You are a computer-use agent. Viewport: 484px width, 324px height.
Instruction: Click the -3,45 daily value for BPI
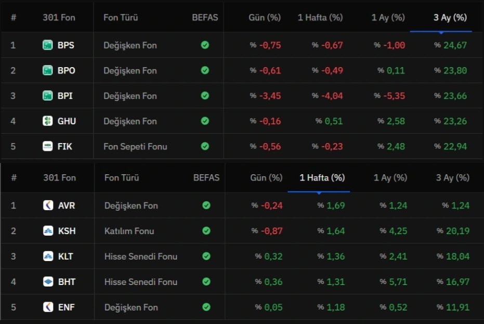point(270,96)
